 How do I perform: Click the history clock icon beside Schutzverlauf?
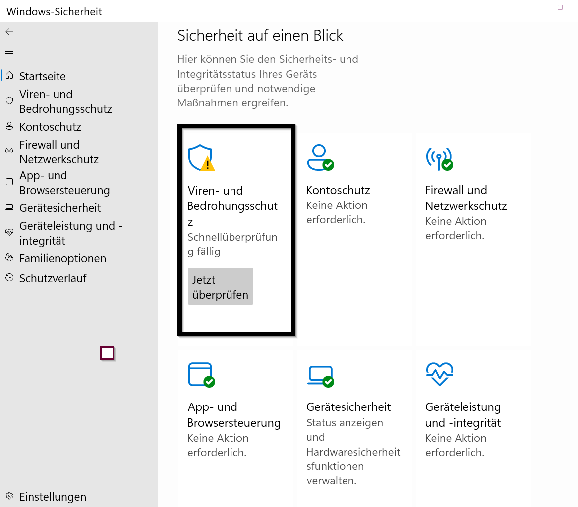tap(9, 278)
